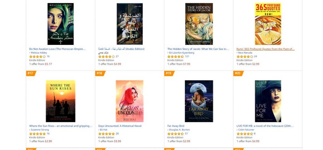Open the 365 Profound Quotes Rumi cover
323x150 pixels.
(268, 24)
